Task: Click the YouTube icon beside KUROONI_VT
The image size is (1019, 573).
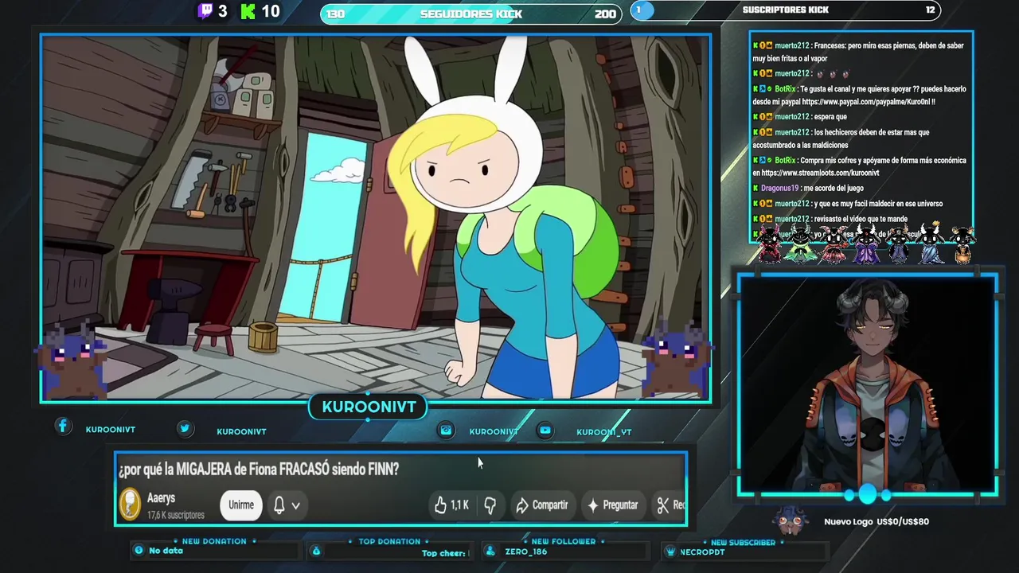Action: point(545,431)
